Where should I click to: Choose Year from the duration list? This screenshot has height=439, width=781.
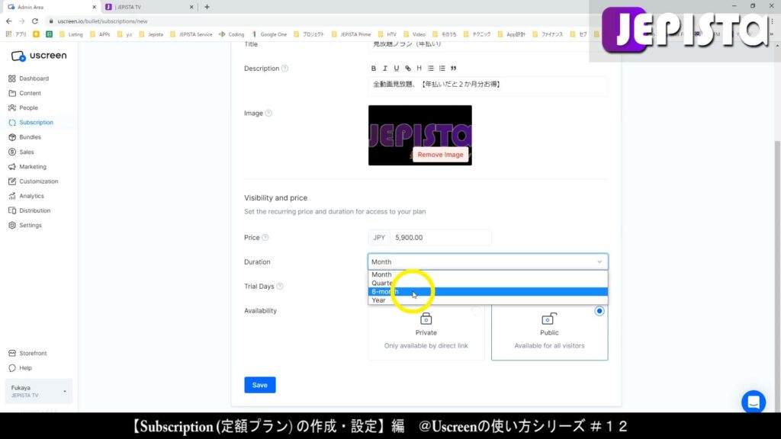pyautogui.click(x=487, y=300)
